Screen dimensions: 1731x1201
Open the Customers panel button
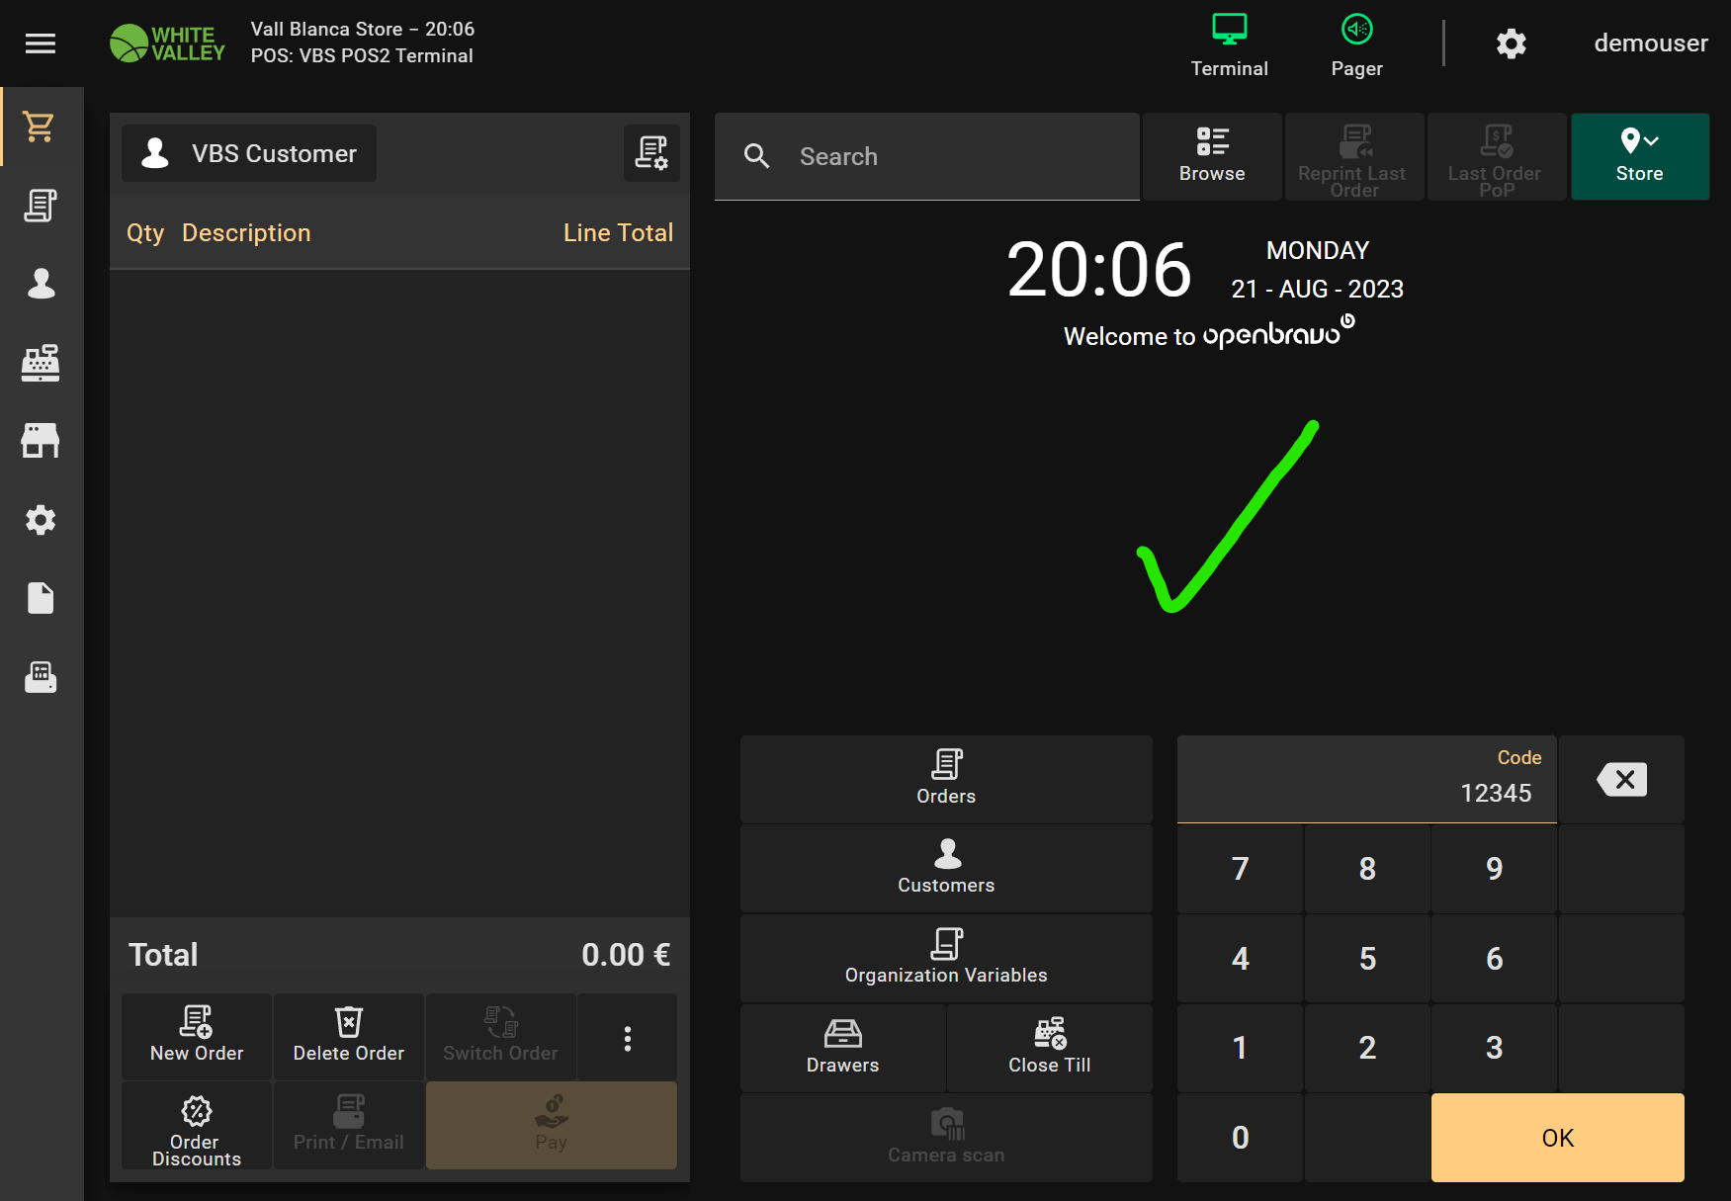(946, 869)
